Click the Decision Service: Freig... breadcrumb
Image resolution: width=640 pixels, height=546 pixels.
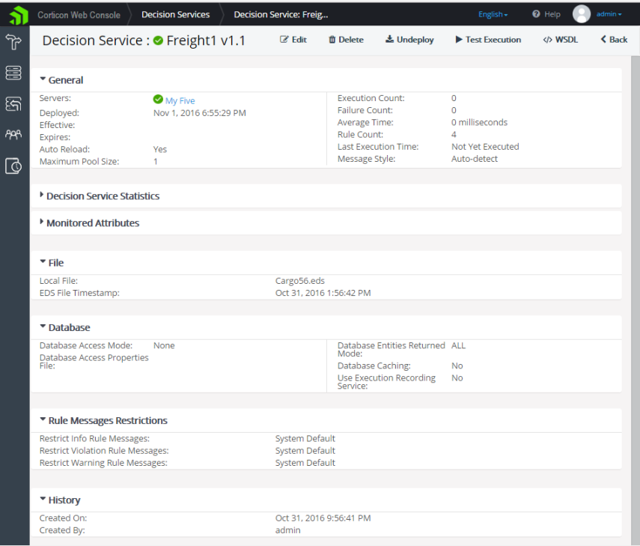(281, 15)
